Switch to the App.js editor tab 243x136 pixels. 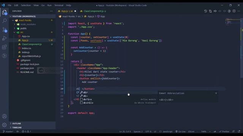[x=67, y=11]
